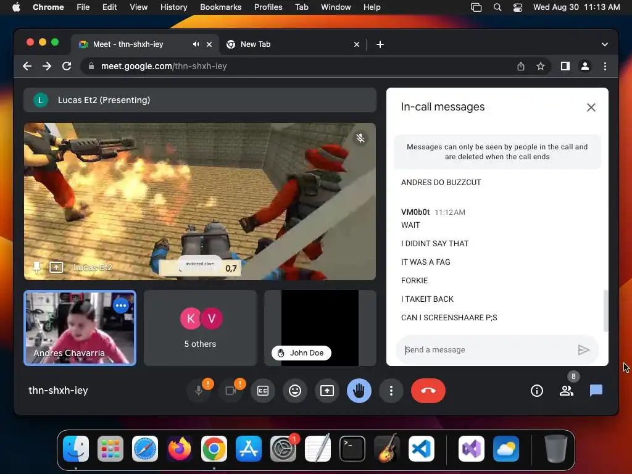Open the Profiles menu

tap(268, 7)
